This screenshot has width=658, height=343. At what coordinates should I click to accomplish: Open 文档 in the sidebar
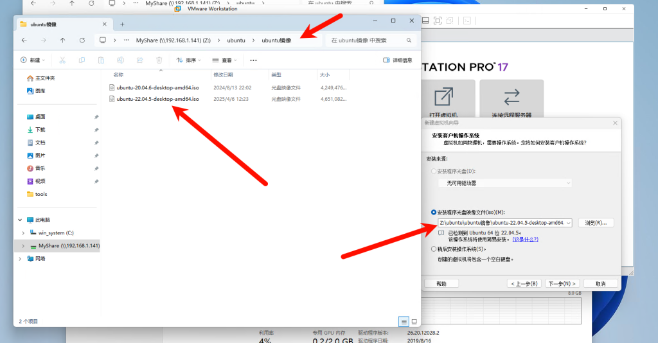(36, 143)
